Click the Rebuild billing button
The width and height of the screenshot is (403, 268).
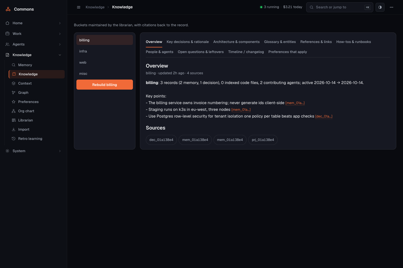pos(105,85)
